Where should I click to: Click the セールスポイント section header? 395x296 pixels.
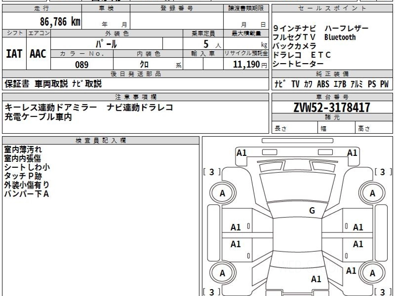pos(332,9)
